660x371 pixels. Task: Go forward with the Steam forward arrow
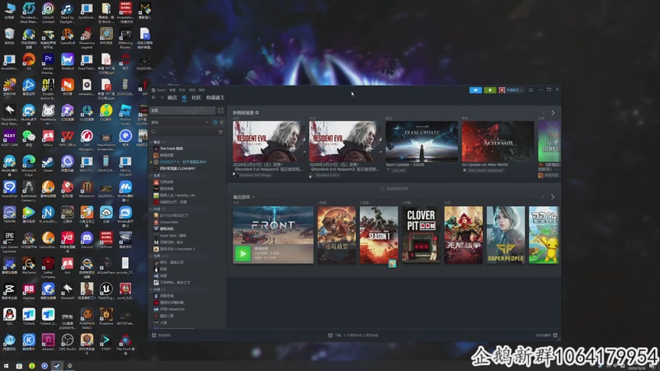(162, 97)
